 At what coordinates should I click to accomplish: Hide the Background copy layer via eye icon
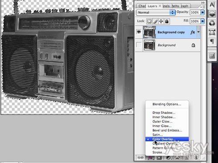point(139,32)
